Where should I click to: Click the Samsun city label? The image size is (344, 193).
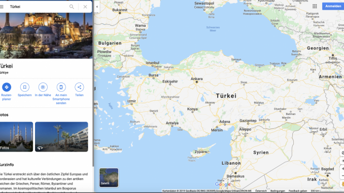236,59
